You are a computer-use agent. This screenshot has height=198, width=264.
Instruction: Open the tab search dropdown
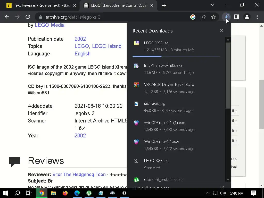coord(212,5)
